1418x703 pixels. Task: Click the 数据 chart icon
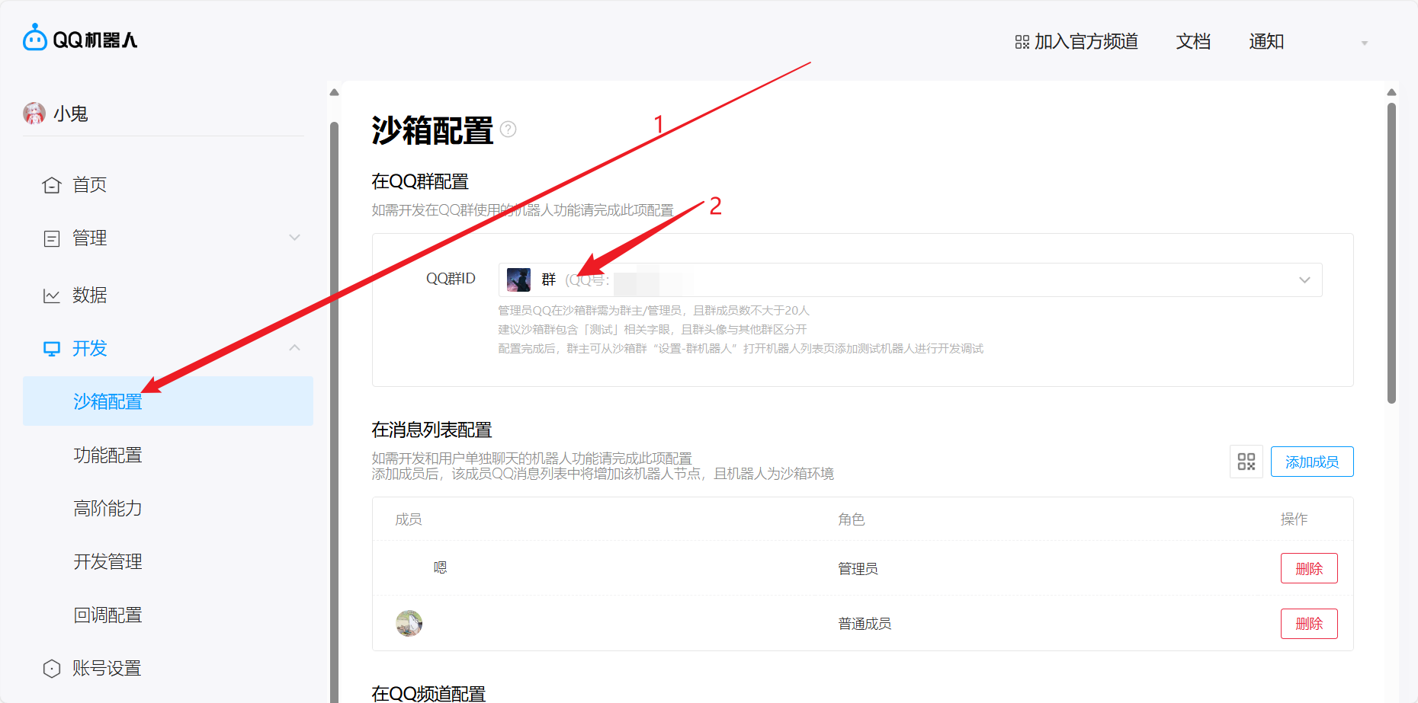[51, 296]
